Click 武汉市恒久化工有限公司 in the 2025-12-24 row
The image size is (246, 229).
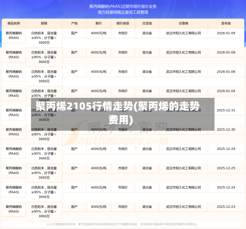[x=184, y=187]
